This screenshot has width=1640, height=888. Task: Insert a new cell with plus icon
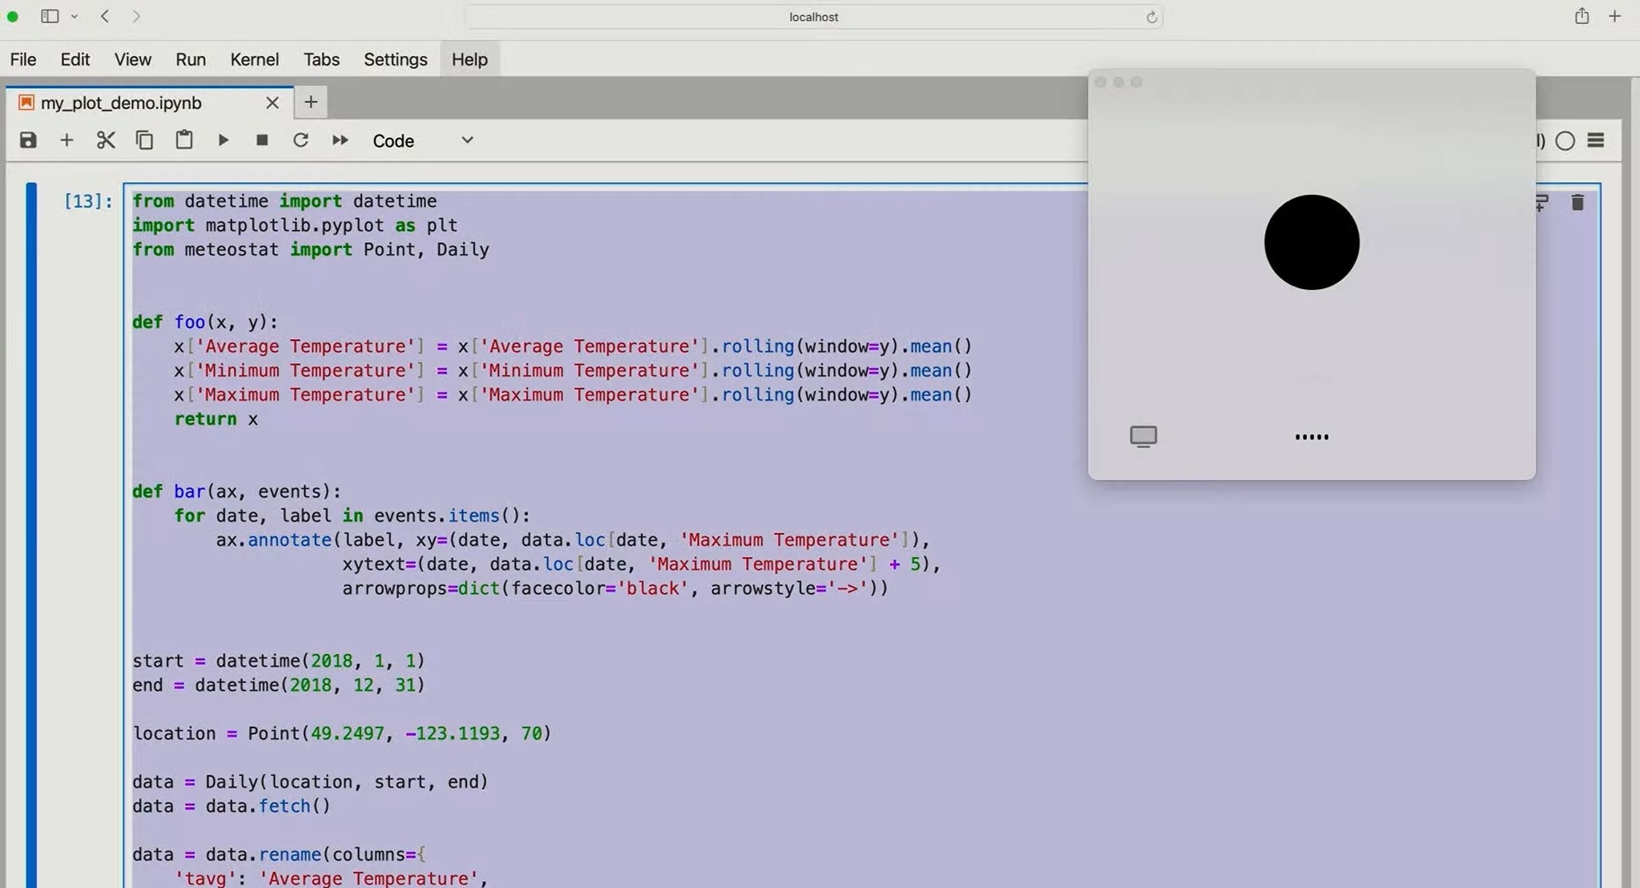click(x=67, y=140)
